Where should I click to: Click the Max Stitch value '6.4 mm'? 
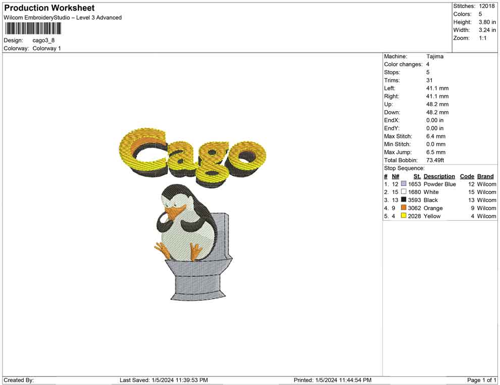(435, 136)
